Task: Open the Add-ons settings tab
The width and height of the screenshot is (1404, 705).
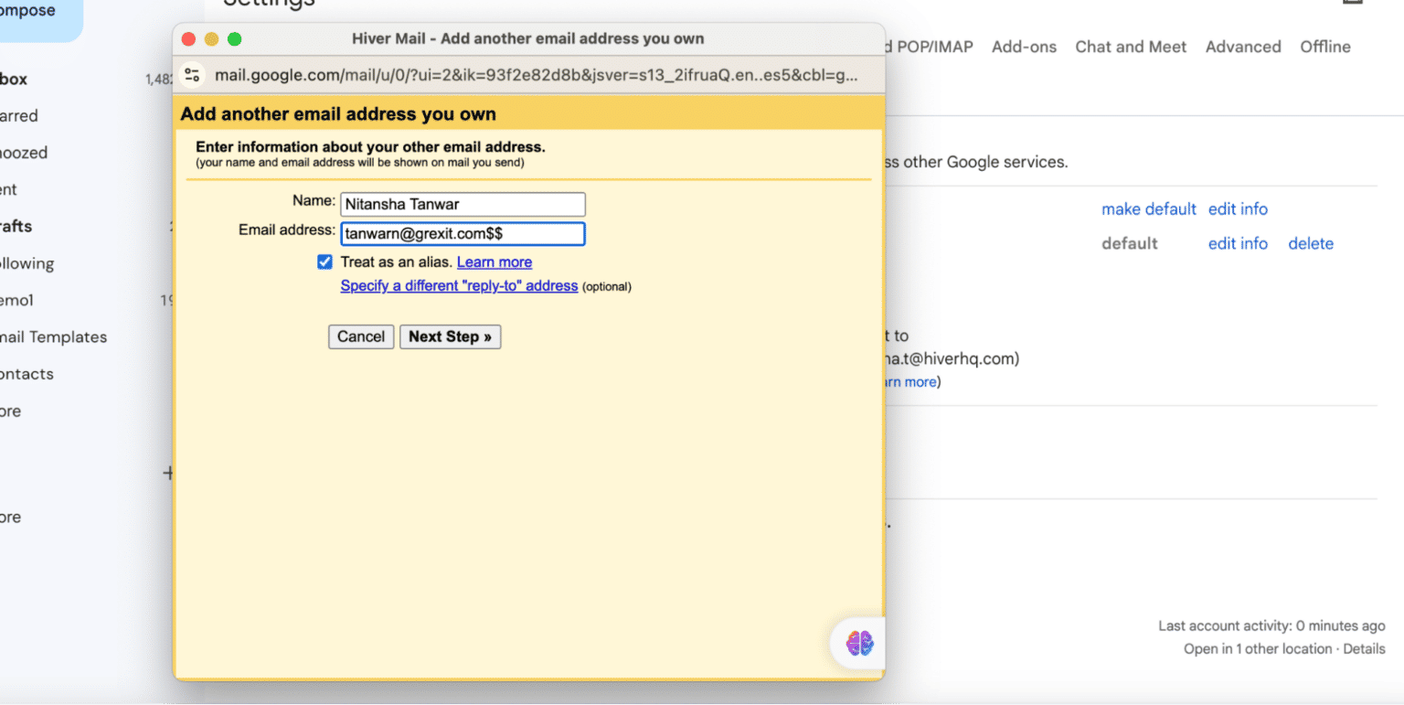Action: tap(1024, 47)
